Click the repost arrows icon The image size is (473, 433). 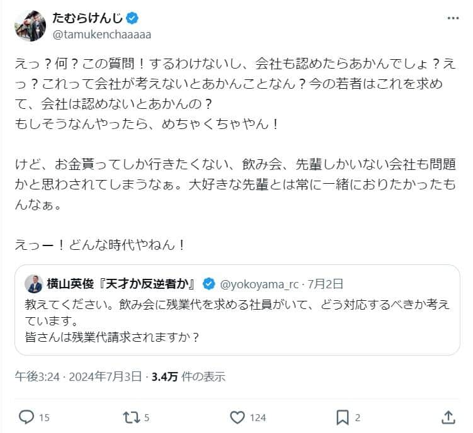(x=130, y=417)
